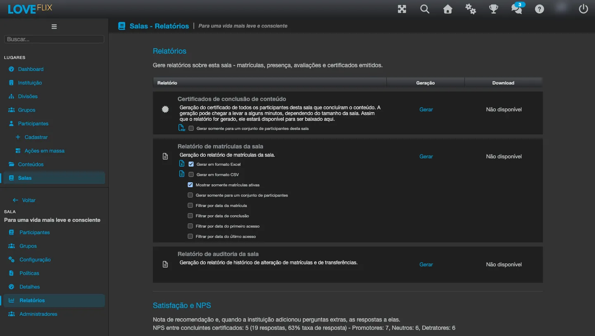The height and width of the screenshot is (336, 595).
Task: Uncheck 'Mostrar somente matrículas ativas'
Action: click(x=190, y=185)
